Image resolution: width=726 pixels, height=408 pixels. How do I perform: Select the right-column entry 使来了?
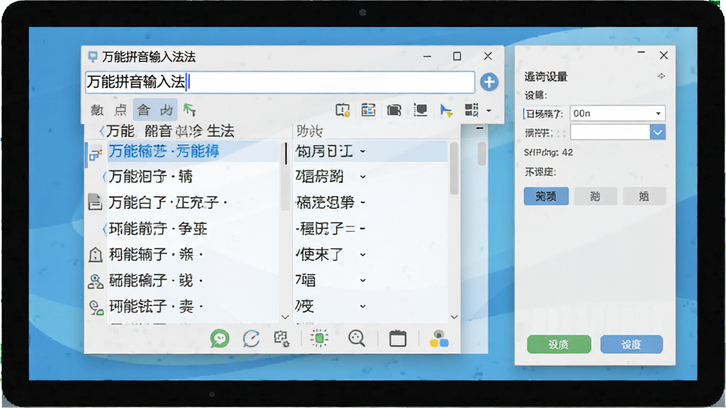tap(320, 254)
